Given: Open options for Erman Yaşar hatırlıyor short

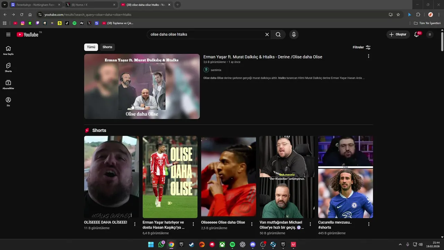Looking at the screenshot, I should (x=193, y=224).
